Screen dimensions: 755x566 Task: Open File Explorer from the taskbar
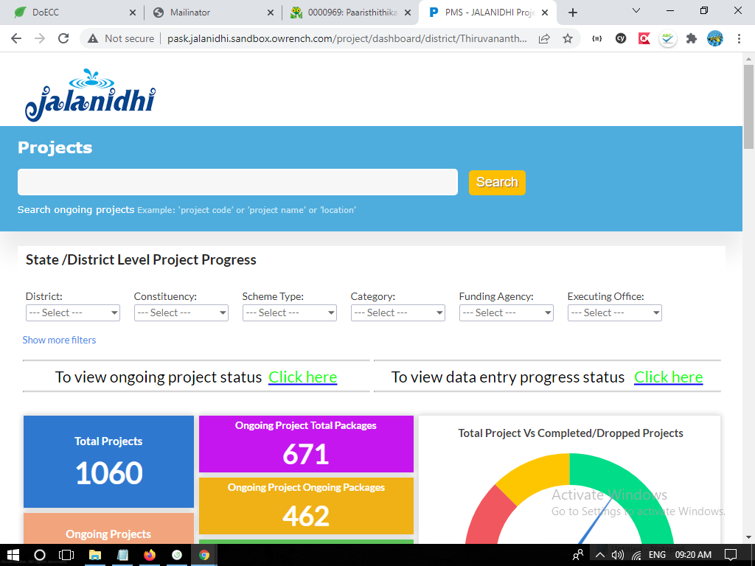(x=95, y=555)
